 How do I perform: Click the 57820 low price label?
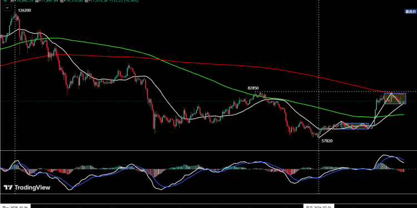click(x=327, y=141)
